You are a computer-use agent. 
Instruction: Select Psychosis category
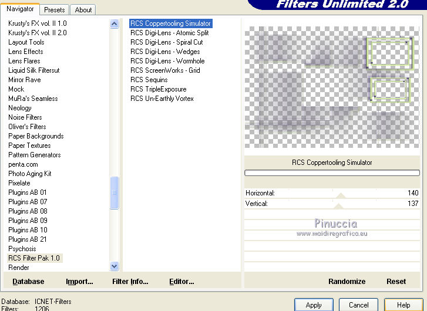(x=22, y=249)
